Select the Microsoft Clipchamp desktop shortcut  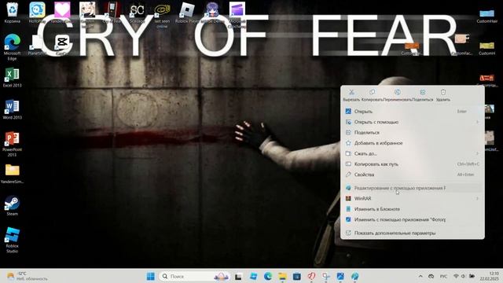[x=237, y=15]
